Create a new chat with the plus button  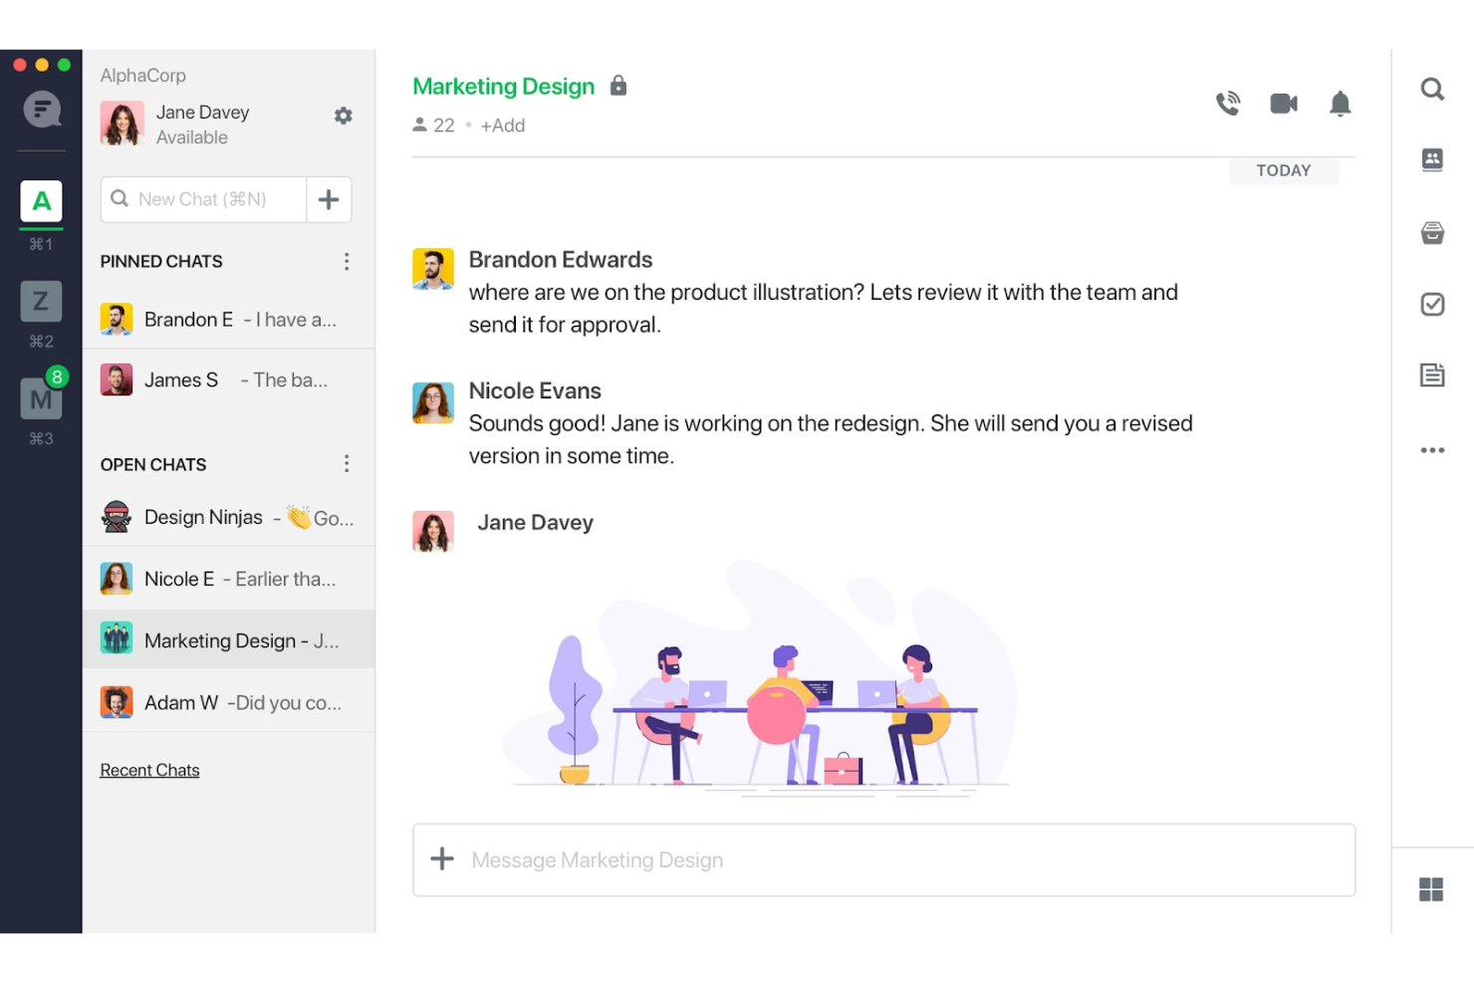pos(329,199)
